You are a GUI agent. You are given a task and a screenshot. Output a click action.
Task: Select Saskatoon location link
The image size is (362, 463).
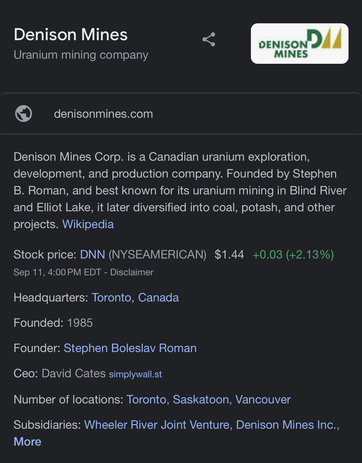pyautogui.click(x=201, y=400)
